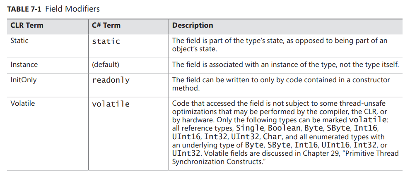Click the capitalized "Volatile" CLR term cell

pos(23,103)
